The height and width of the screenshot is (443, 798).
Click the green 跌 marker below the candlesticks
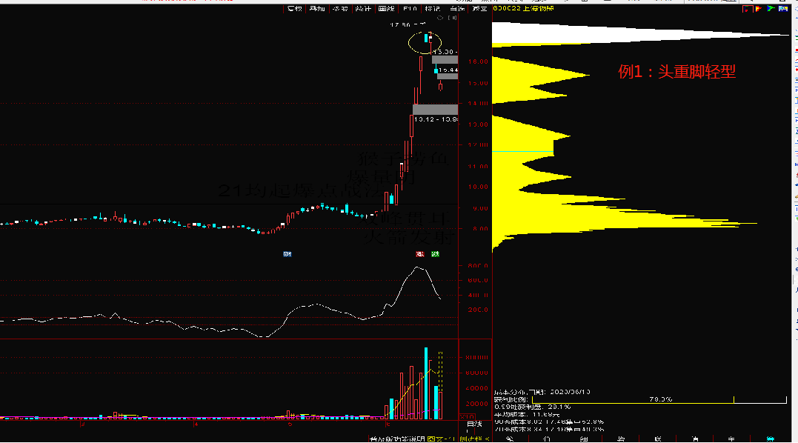tap(435, 254)
